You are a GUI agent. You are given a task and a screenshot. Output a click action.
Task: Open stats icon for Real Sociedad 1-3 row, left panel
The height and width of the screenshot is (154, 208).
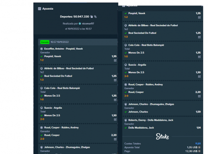[115, 80]
